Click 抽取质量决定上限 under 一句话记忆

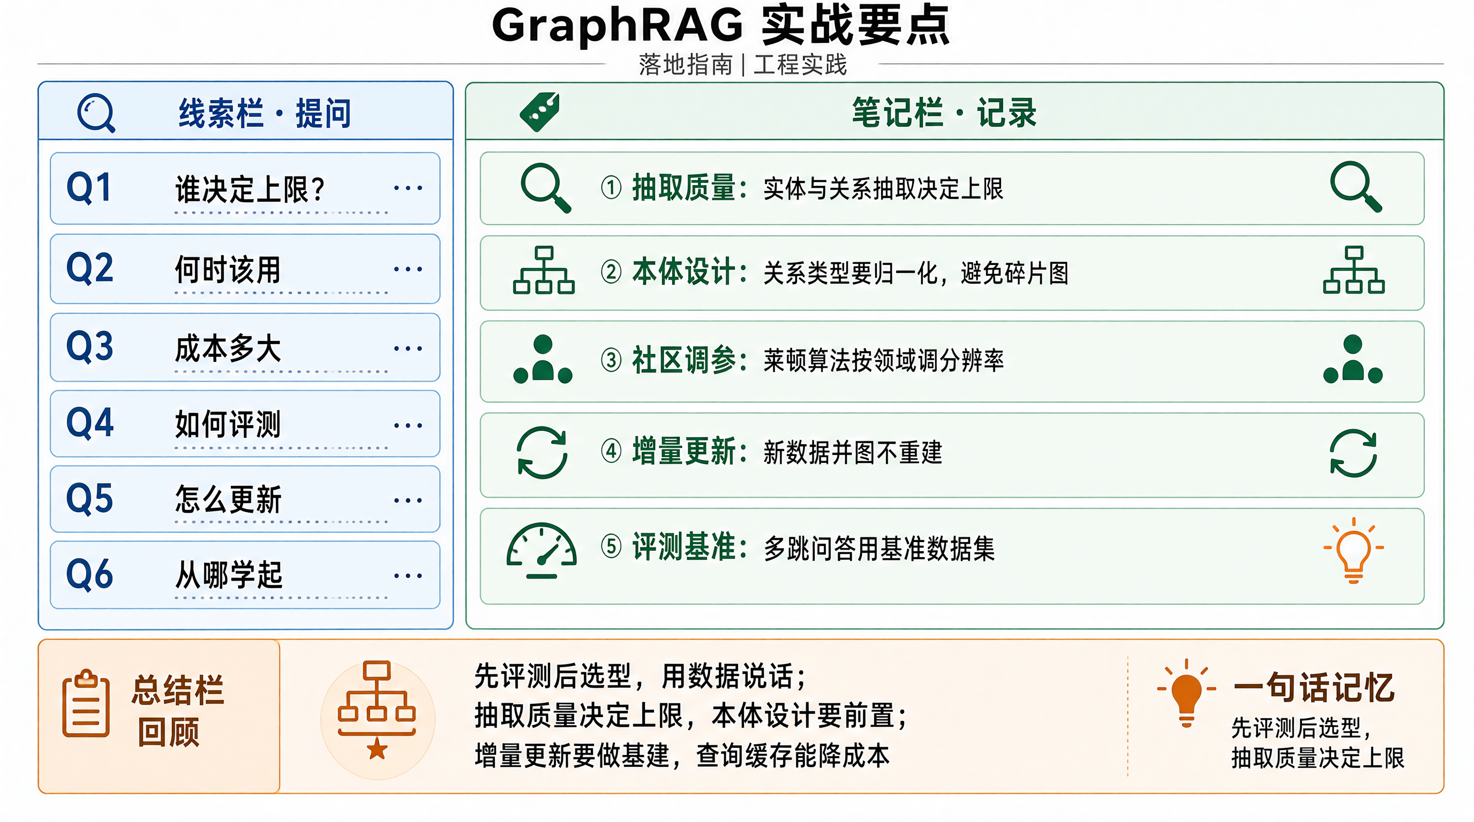(1318, 758)
